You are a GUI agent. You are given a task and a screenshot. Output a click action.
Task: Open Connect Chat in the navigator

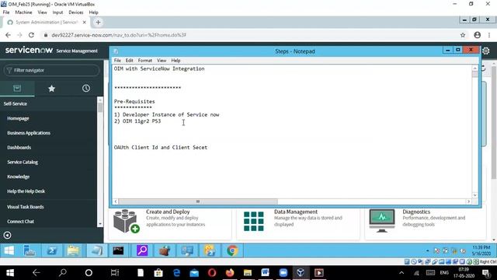[x=21, y=221]
